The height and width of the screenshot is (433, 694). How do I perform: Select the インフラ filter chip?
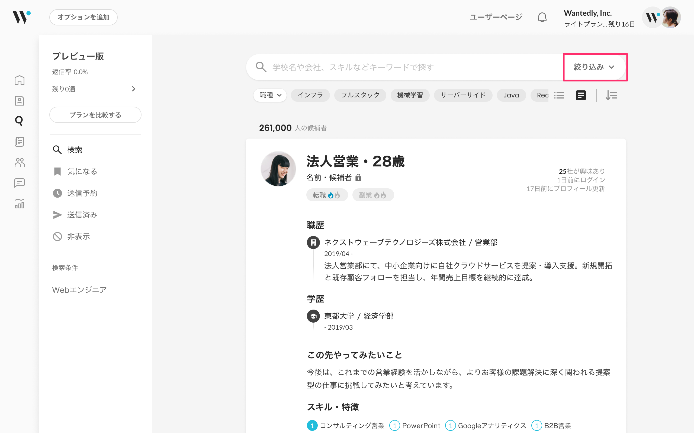pos(310,95)
